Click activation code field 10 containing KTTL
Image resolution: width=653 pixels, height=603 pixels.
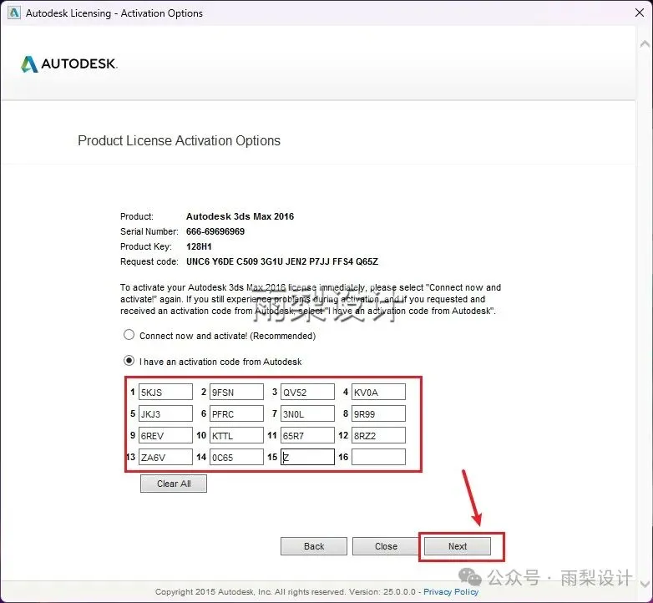[x=236, y=435]
